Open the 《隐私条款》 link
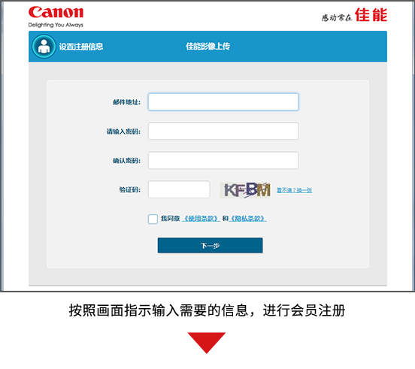This screenshot has width=415, height=369. (x=248, y=219)
